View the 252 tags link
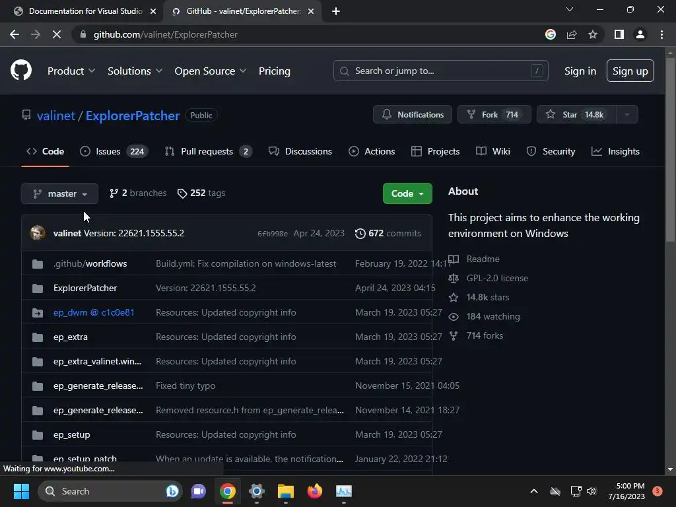Image resolution: width=676 pixels, height=507 pixels. (201, 193)
